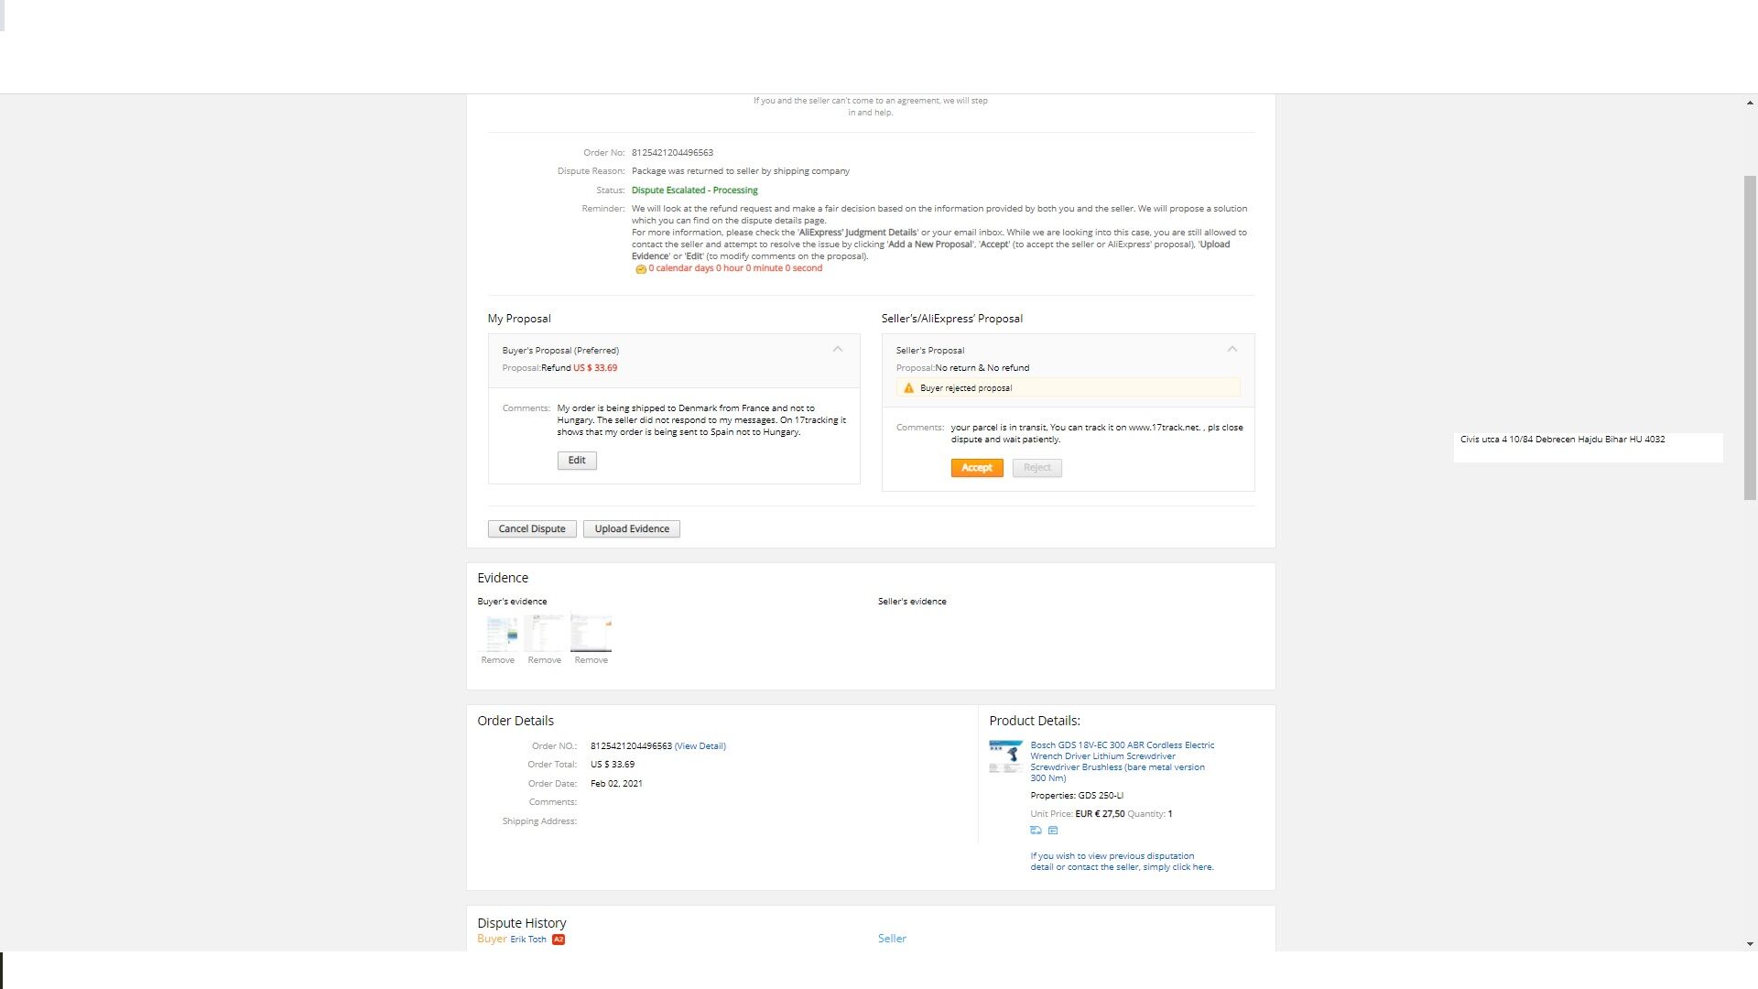Click Cancel Dispute button
This screenshot has width=1758, height=989.
(532, 529)
